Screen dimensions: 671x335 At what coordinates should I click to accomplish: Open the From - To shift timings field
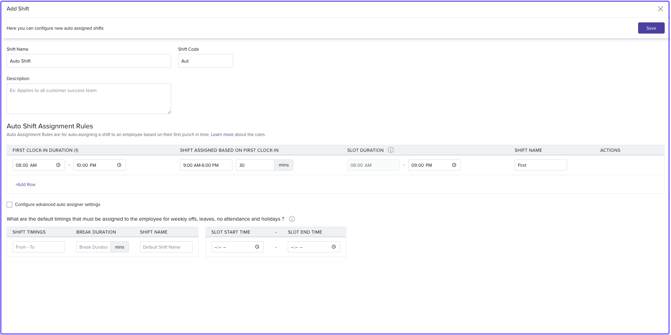pyautogui.click(x=39, y=247)
